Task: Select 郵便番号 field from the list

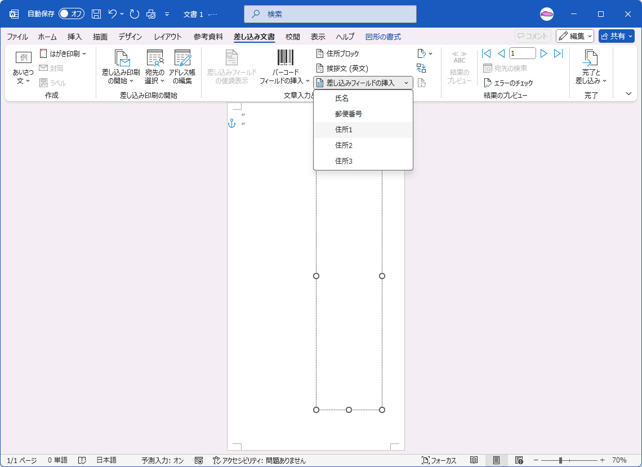Action: click(363, 114)
